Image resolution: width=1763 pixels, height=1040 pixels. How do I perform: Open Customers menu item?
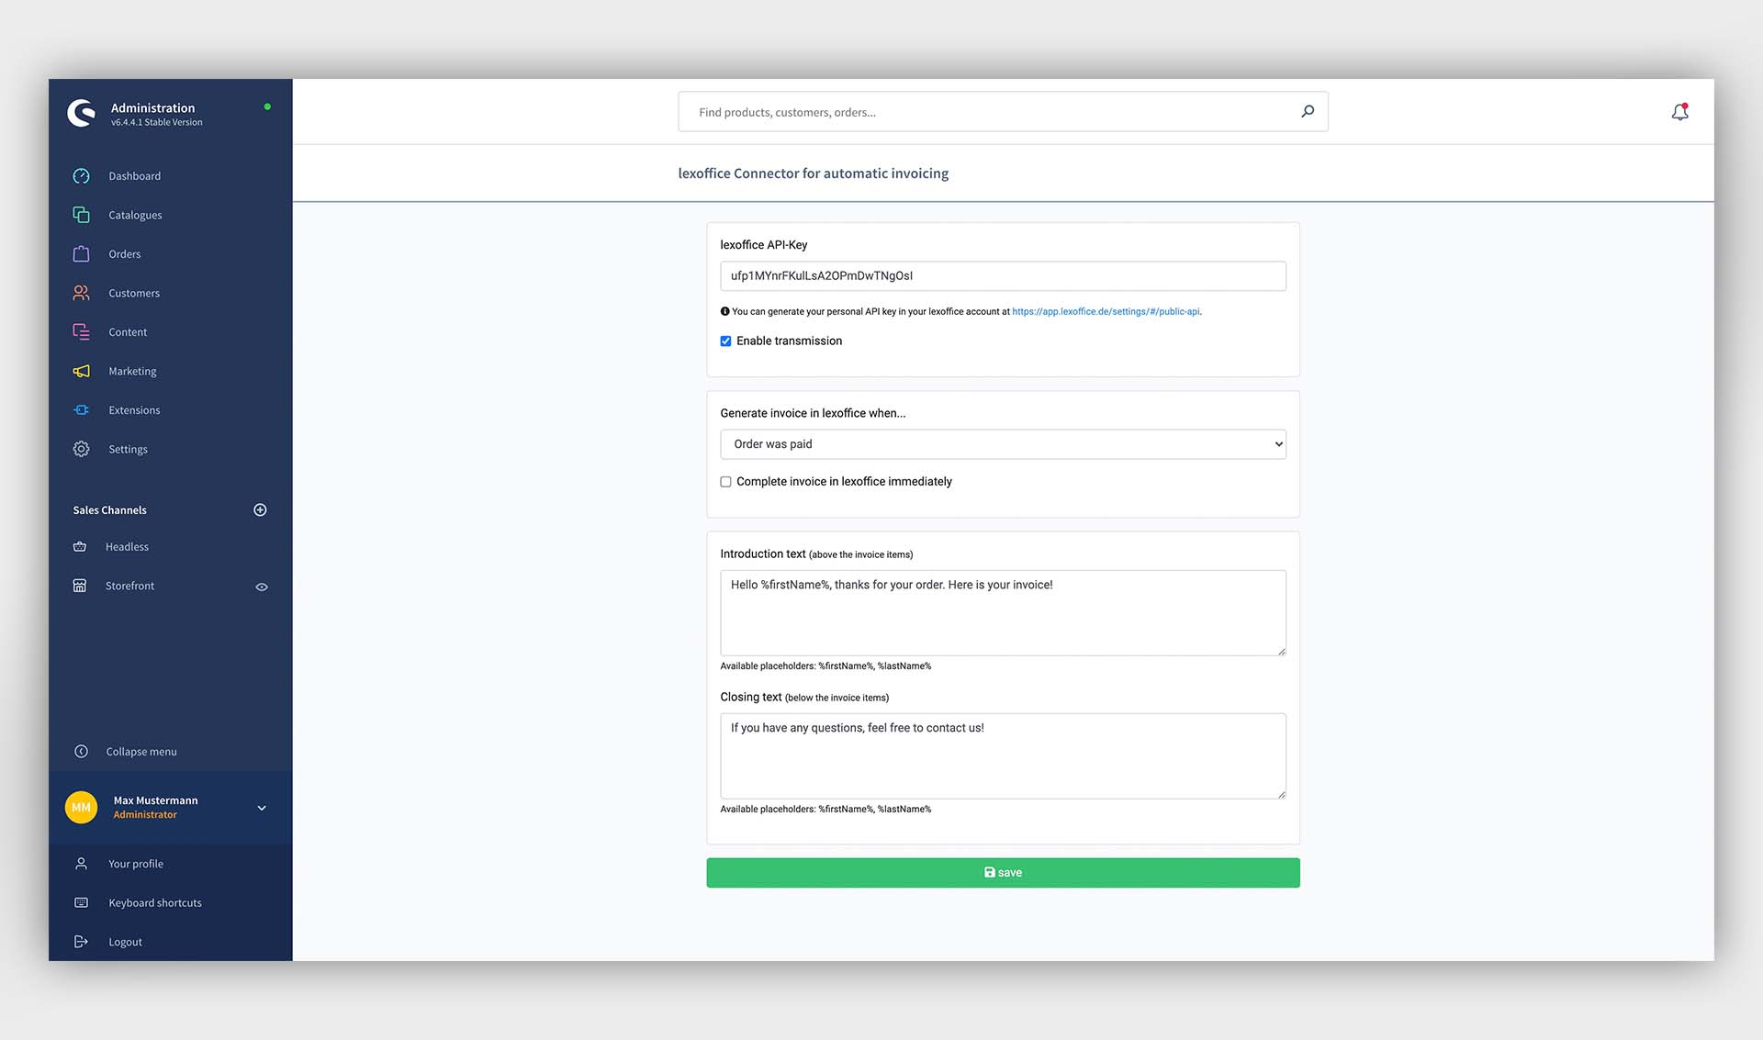134,293
